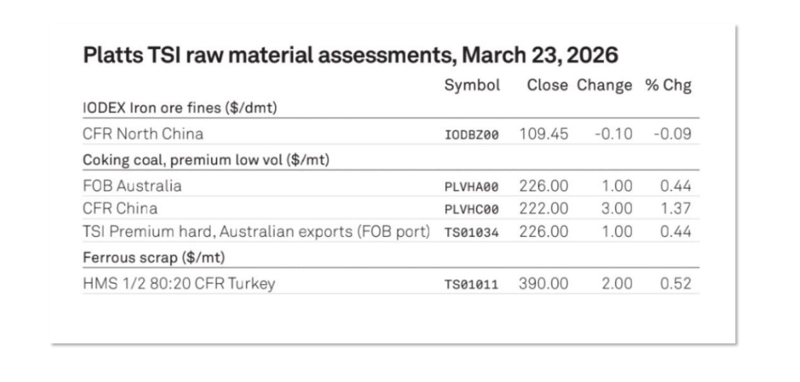Select the CFR China row label
800x382 pixels.
pyautogui.click(x=120, y=208)
